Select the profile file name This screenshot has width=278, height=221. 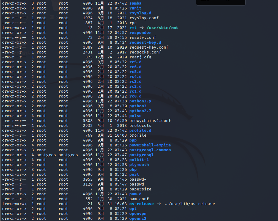[x=138, y=135]
